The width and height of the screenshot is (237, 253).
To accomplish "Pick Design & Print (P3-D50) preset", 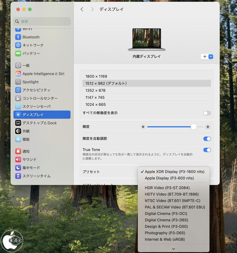I will pyautogui.click(x=174, y=227).
